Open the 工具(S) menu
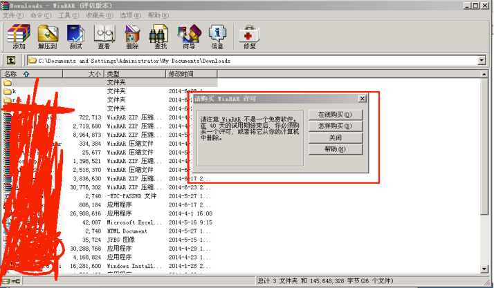The width and height of the screenshot is (494, 288). [68, 15]
